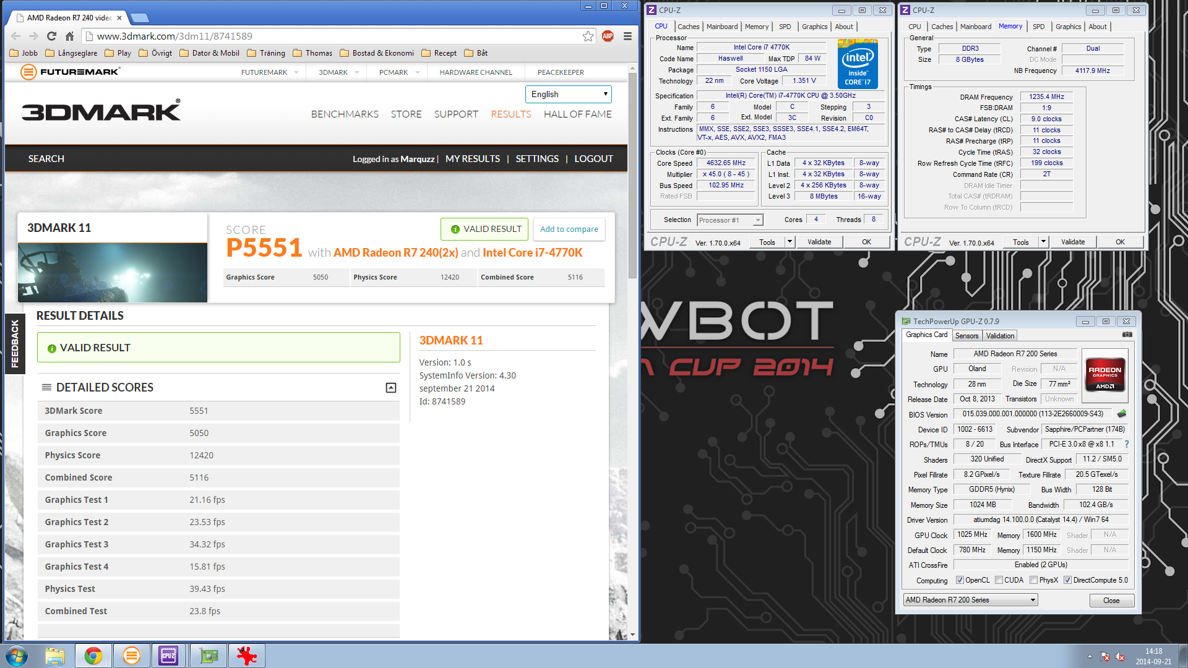This screenshot has height=668, width=1188.
Task: Open the Processor #1 selection dropdown
Action: (730, 220)
